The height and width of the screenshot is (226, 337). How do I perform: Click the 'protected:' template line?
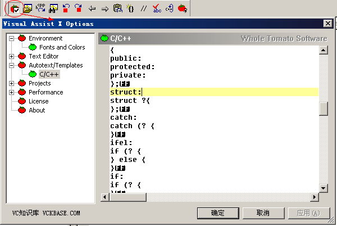[133, 67]
